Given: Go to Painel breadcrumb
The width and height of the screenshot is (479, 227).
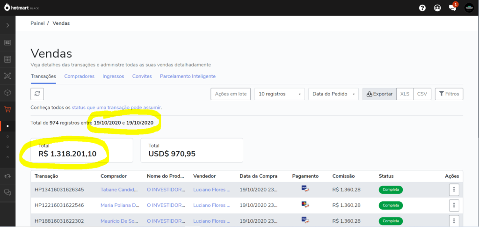Looking at the screenshot, I should tap(37, 23).
